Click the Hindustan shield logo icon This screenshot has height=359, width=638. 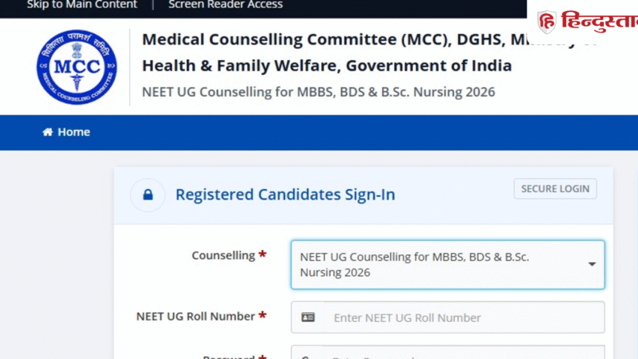point(547,22)
